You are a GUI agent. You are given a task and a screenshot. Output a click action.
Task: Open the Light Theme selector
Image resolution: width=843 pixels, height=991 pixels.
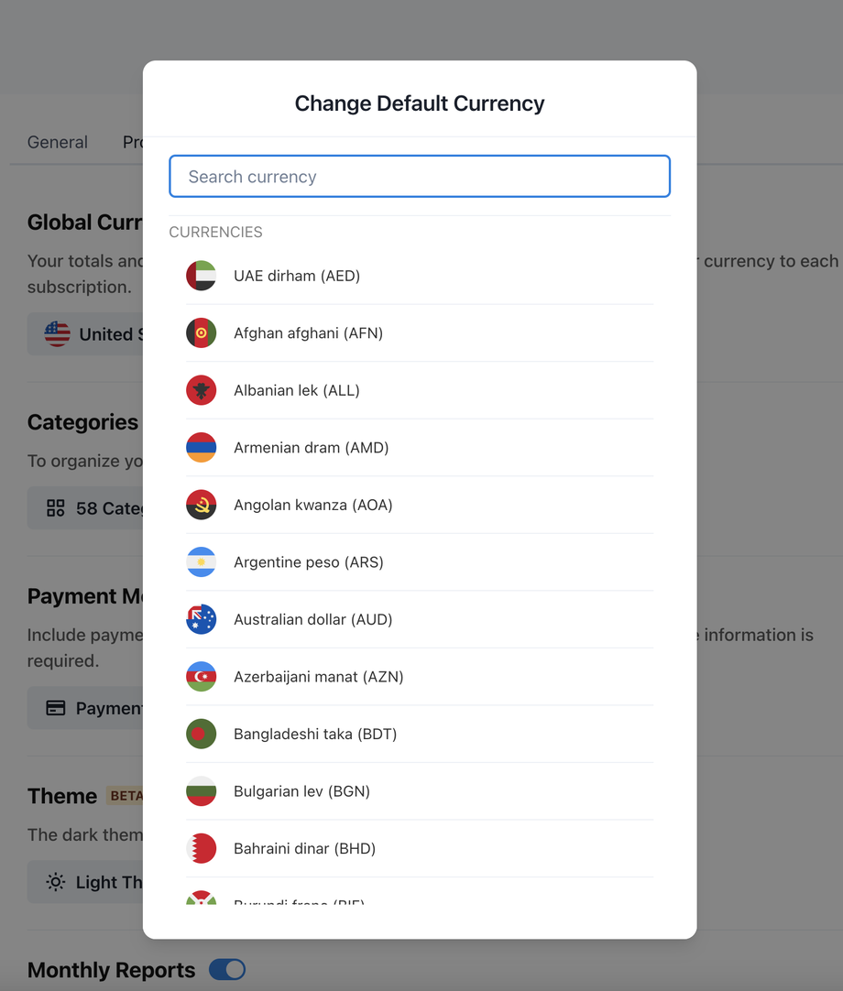[x=87, y=882]
